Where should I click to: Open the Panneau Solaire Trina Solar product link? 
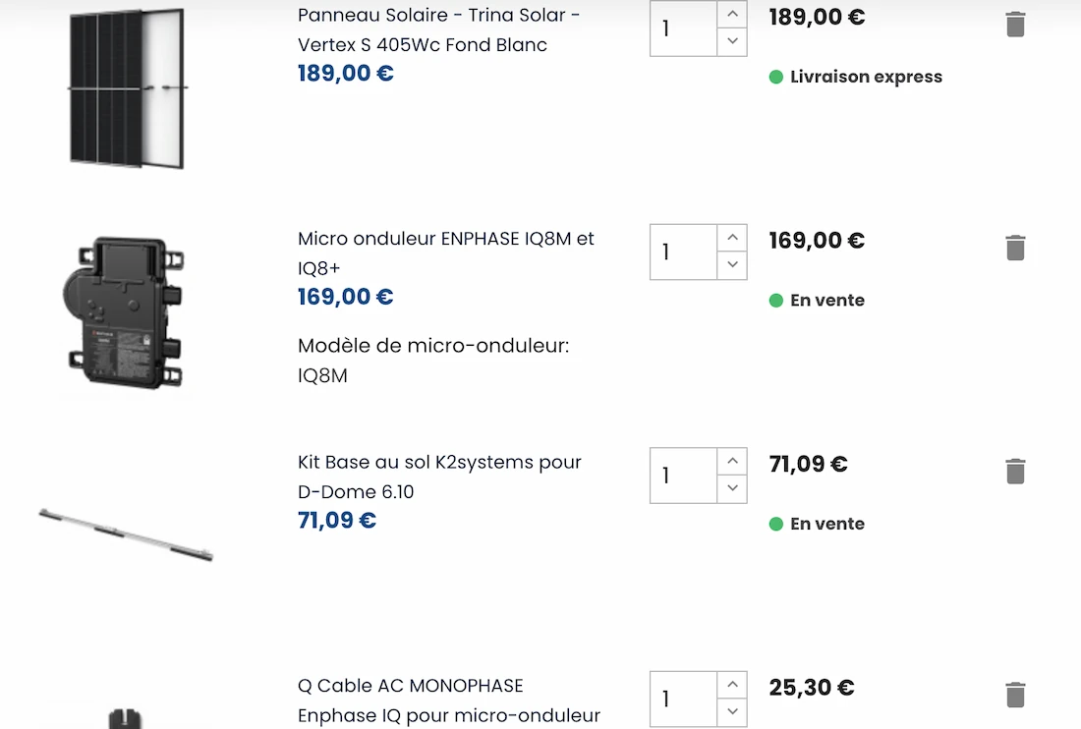(438, 29)
